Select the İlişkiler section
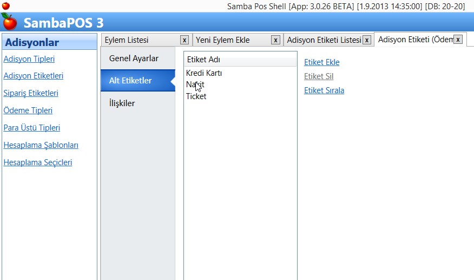 122,103
